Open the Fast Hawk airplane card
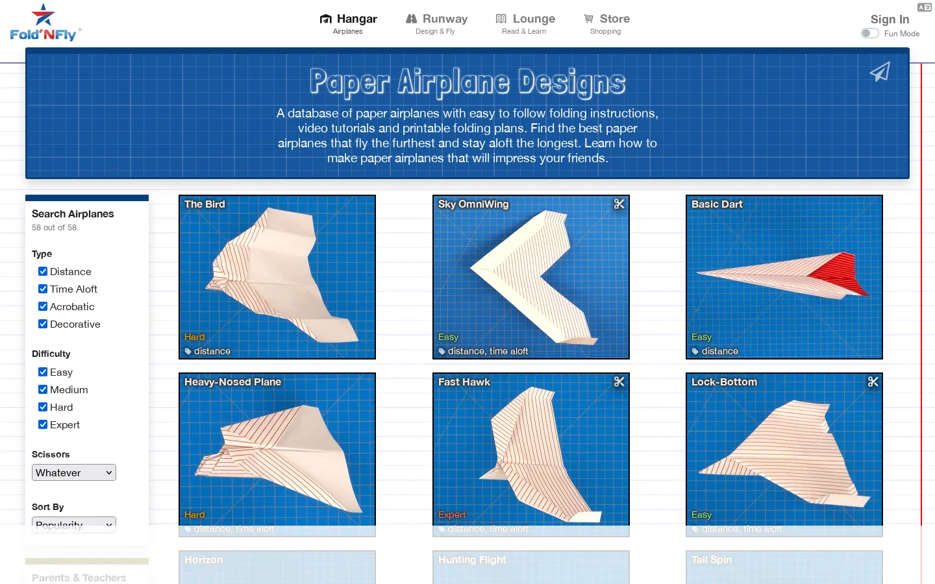The height and width of the screenshot is (584, 935). click(x=531, y=455)
